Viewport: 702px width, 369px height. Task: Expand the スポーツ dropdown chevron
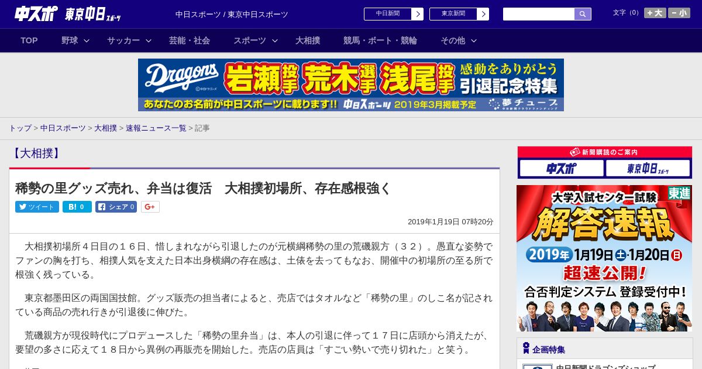pos(275,40)
